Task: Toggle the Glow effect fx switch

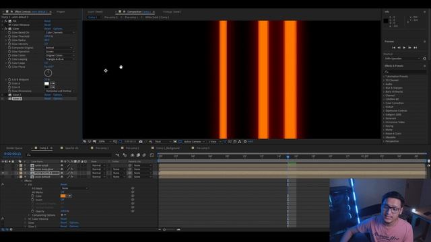Action: [x=6, y=28]
